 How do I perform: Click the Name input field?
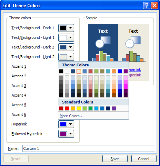click(x=89, y=148)
